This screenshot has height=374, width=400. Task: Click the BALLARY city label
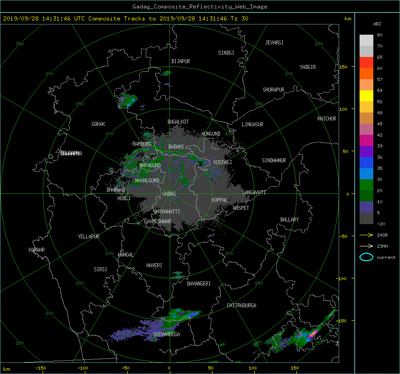point(289,220)
